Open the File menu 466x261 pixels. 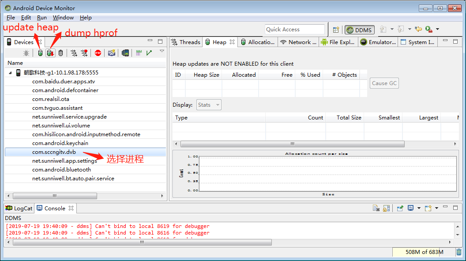(x=11, y=18)
